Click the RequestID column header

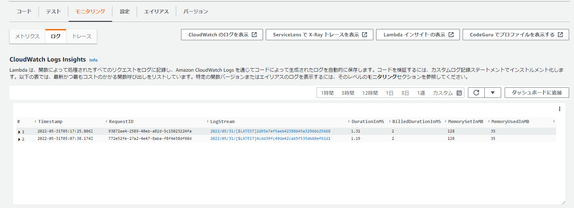point(121,122)
